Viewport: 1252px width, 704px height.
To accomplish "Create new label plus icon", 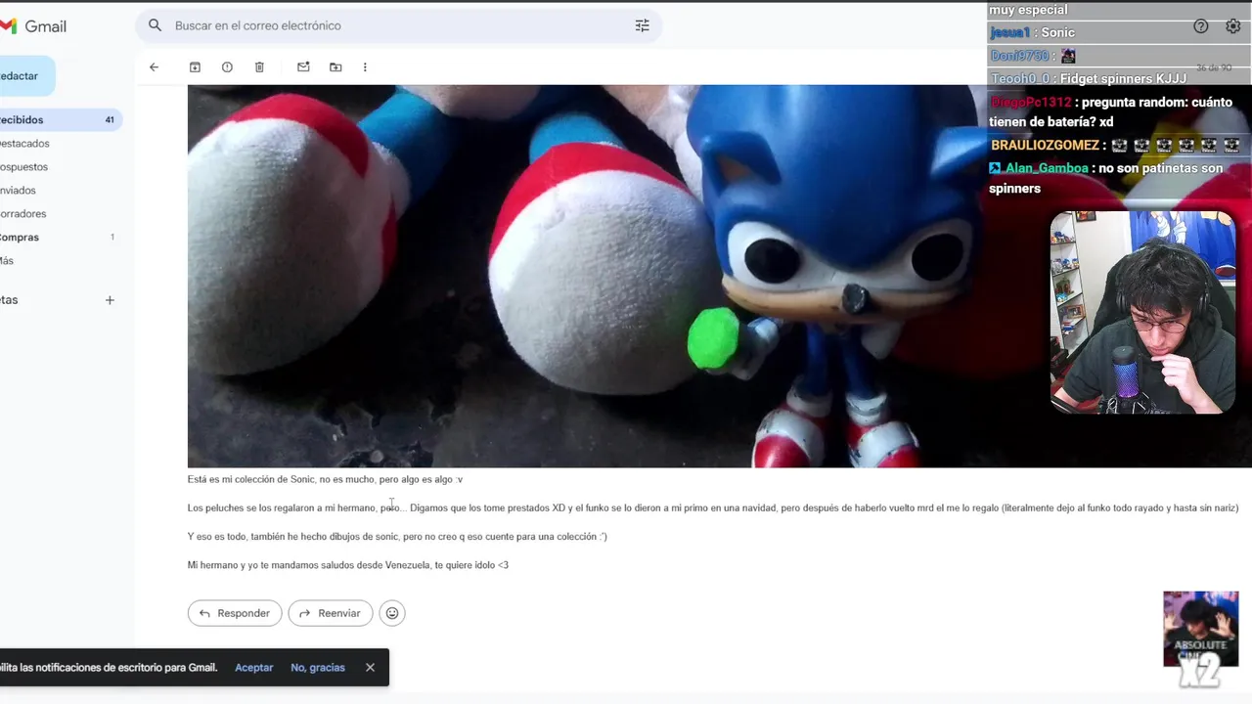I will [x=110, y=300].
